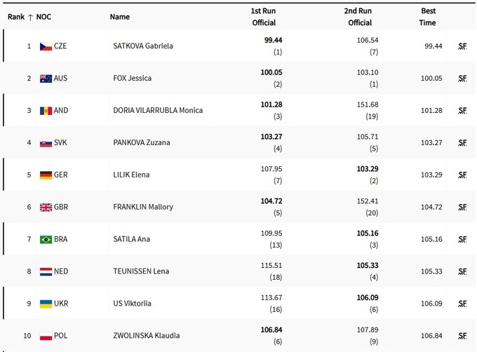Image resolution: width=477 pixels, height=352 pixels.
Task: Click the Brazil flag icon
Action: click(46, 240)
